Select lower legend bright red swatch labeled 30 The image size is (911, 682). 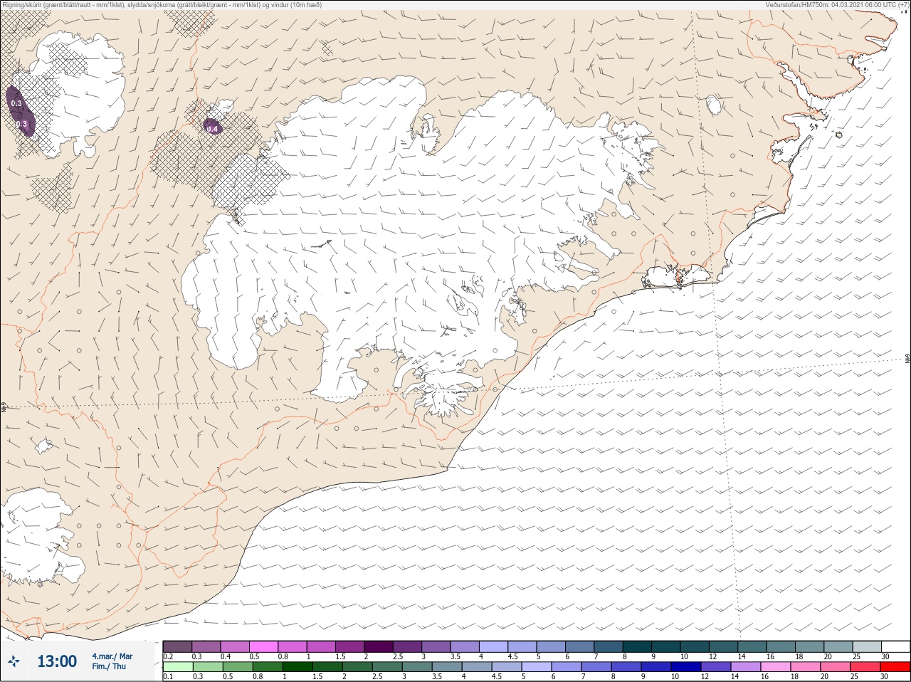(x=895, y=667)
